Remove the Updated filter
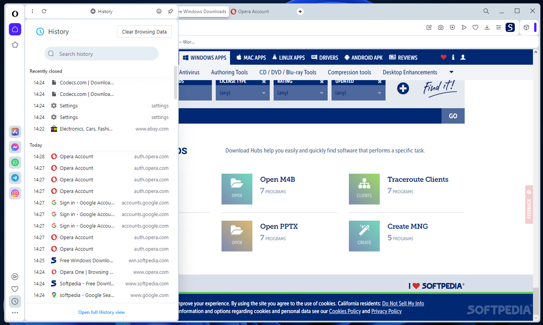This screenshot has width=543, height=325. (380, 82)
